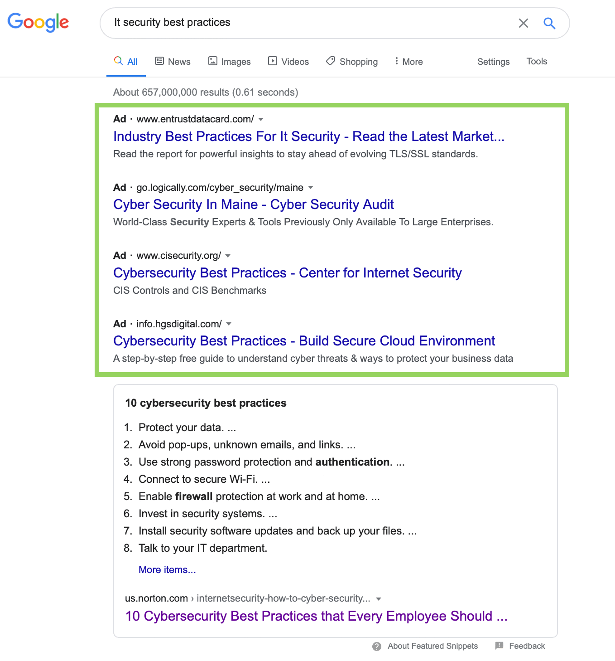Open the News tab

coord(173,62)
